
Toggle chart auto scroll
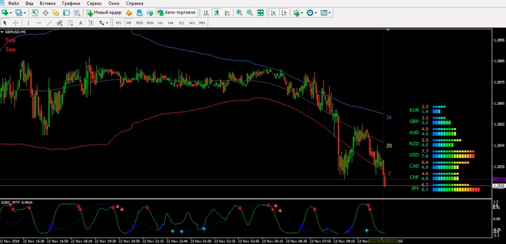tap(273, 13)
